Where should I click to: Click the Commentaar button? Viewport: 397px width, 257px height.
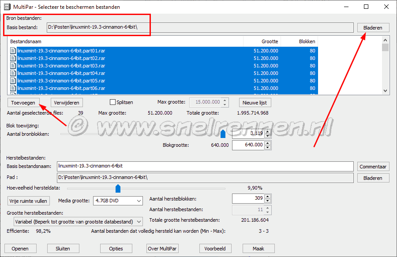pyautogui.click(x=373, y=167)
